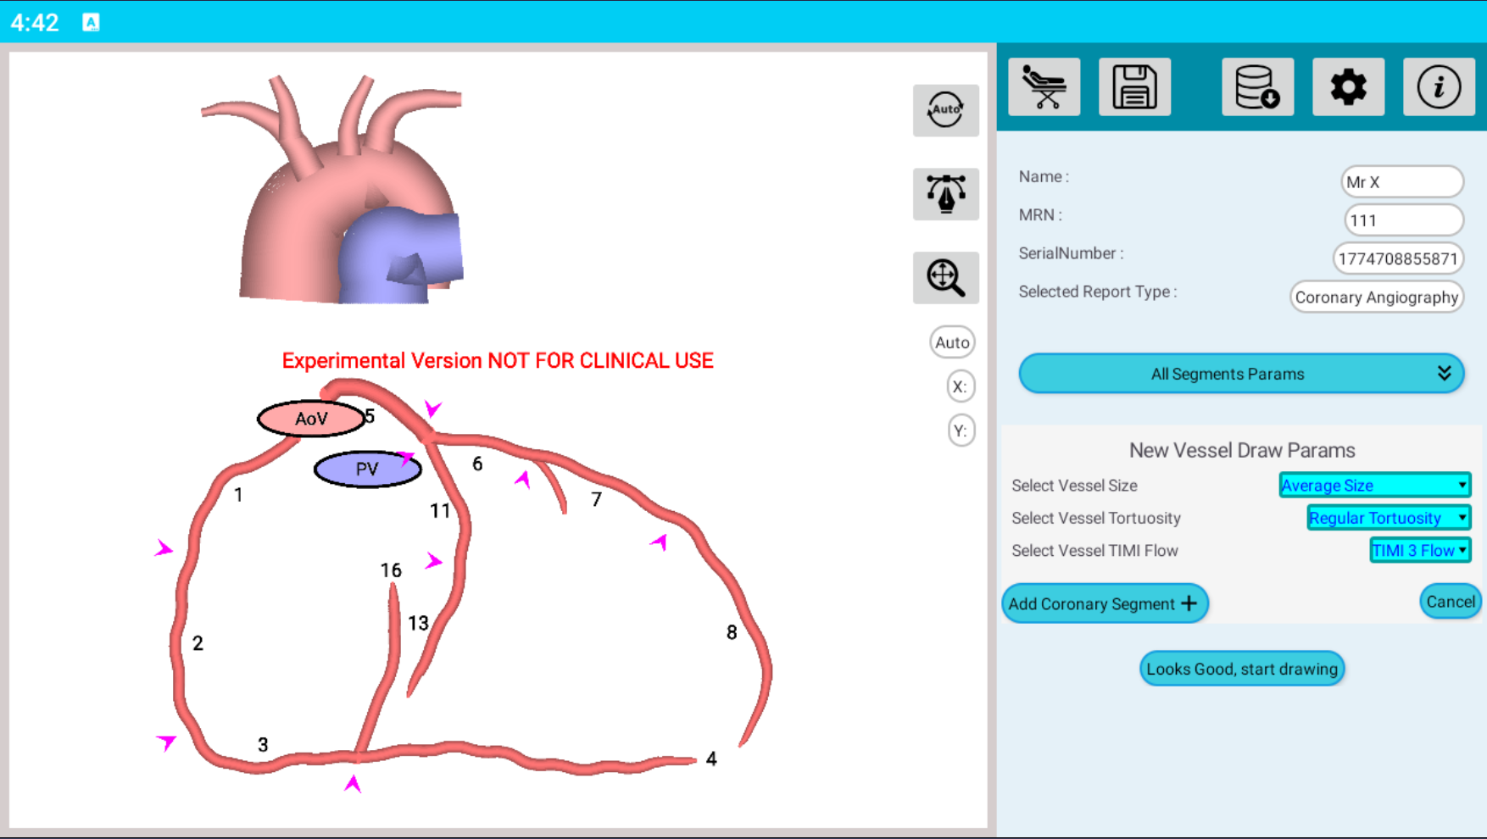The width and height of the screenshot is (1487, 839).
Task: Click the auto-rotate view icon
Action: click(x=945, y=110)
